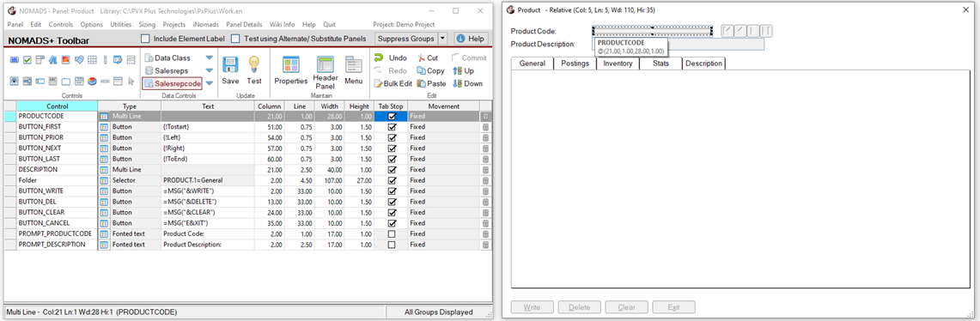The image size is (980, 321).
Task: Click the Help button
Action: coord(471,39)
